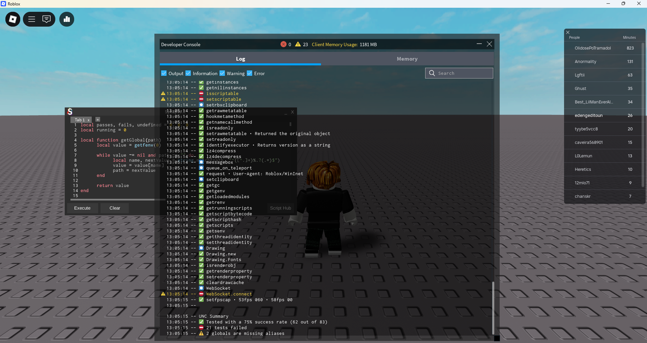Click warning triangle beside setscriptable log
The width and height of the screenshot is (647, 343).
(163, 99)
